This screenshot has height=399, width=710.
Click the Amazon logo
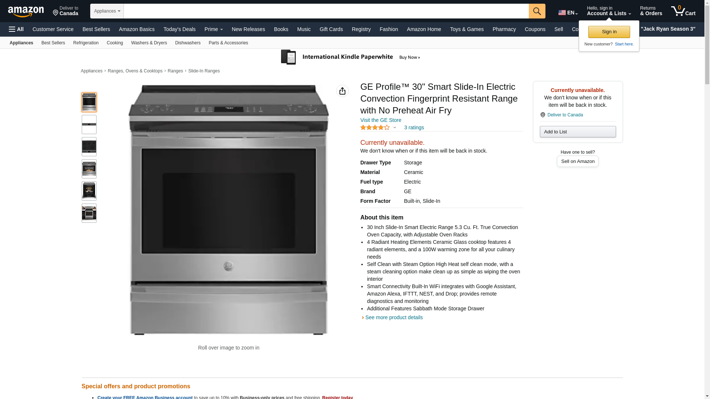click(x=26, y=11)
